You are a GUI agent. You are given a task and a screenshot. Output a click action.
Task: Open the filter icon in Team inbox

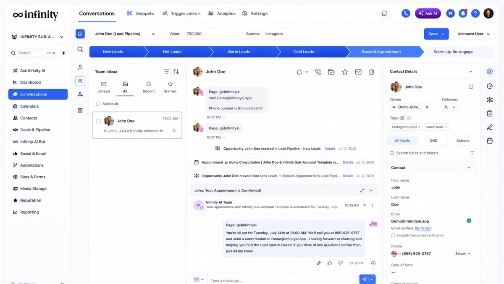166,72
